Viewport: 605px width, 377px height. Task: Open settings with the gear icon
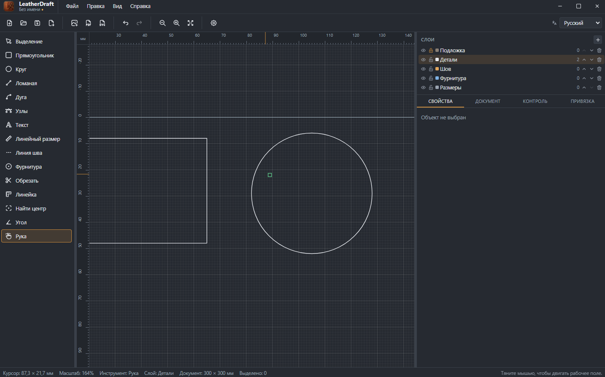[214, 23]
